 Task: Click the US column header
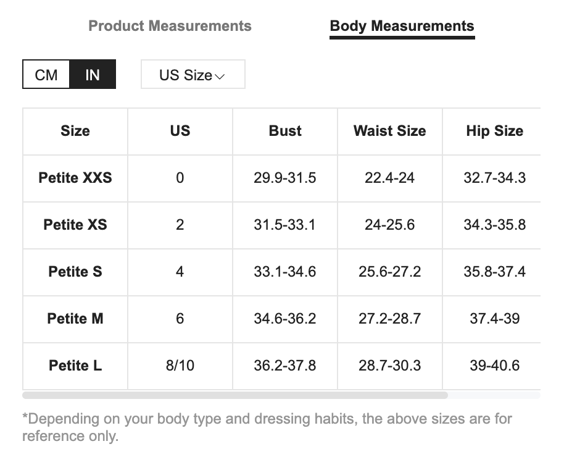click(x=180, y=131)
